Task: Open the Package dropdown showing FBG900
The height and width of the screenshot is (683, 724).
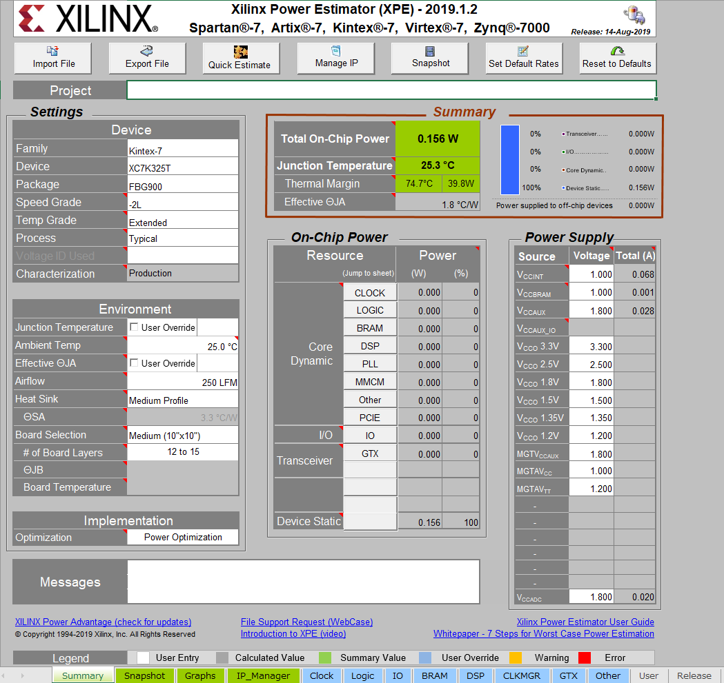Action: click(x=183, y=185)
